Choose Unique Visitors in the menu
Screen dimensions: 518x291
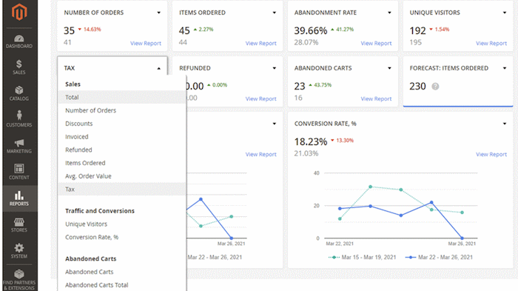(87, 224)
